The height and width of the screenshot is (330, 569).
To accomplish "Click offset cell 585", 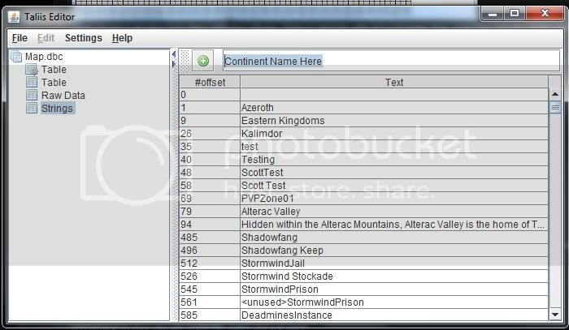I will (x=210, y=315).
